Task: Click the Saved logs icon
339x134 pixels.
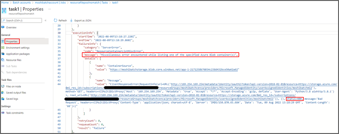Action: pyautogui.click(x=3, y=99)
